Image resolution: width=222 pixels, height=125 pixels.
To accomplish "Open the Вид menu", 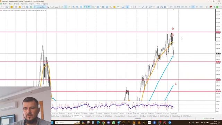I will (x=10, y=4).
